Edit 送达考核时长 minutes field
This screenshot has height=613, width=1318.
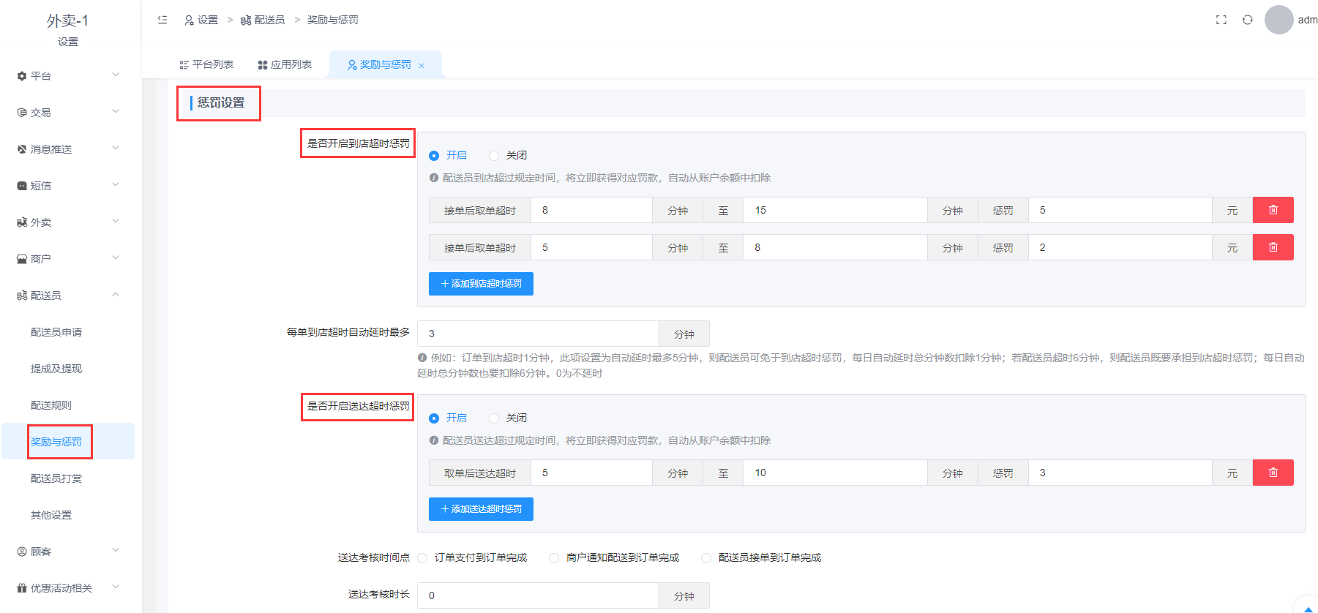tap(538, 595)
